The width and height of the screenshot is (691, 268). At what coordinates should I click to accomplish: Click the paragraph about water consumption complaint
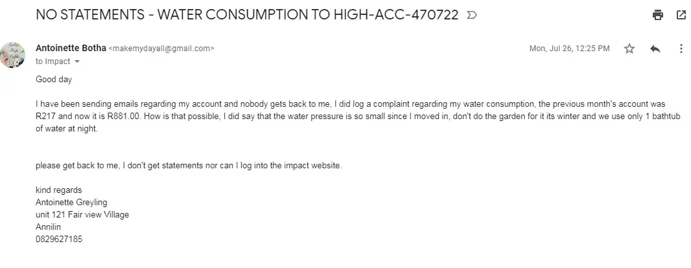[350, 116]
